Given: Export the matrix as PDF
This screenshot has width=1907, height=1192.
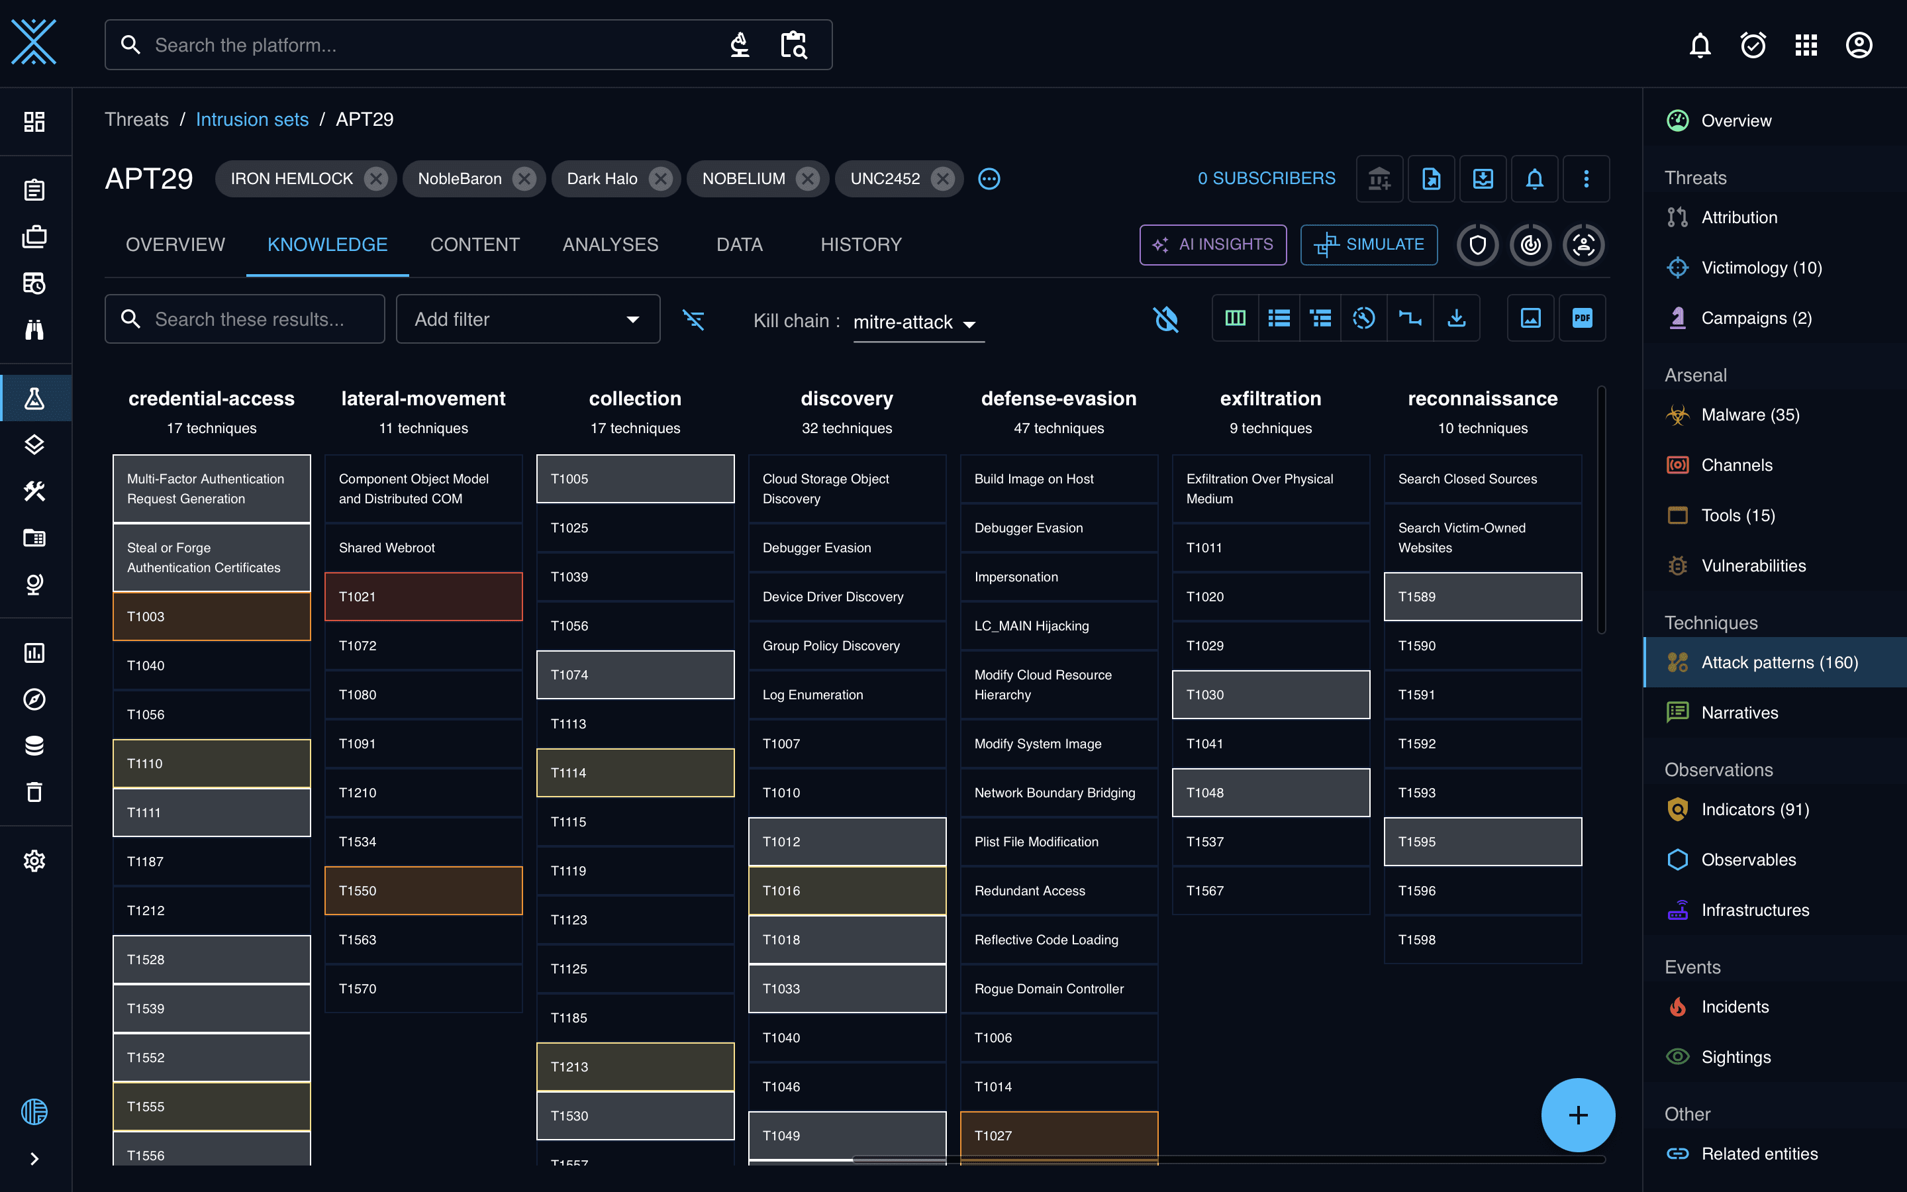Looking at the screenshot, I should (x=1581, y=319).
